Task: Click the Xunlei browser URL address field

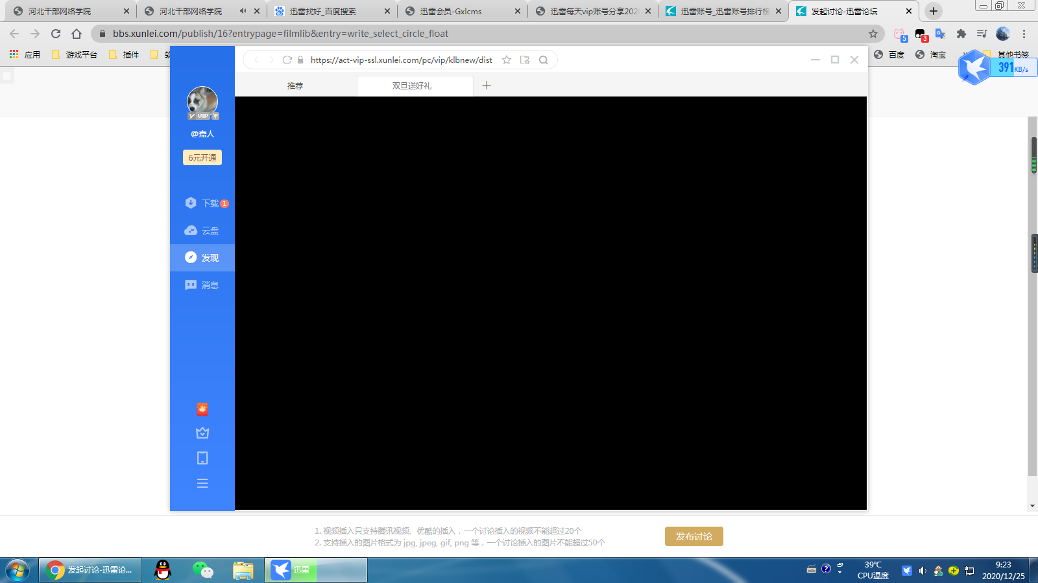Action: pyautogui.click(x=401, y=60)
